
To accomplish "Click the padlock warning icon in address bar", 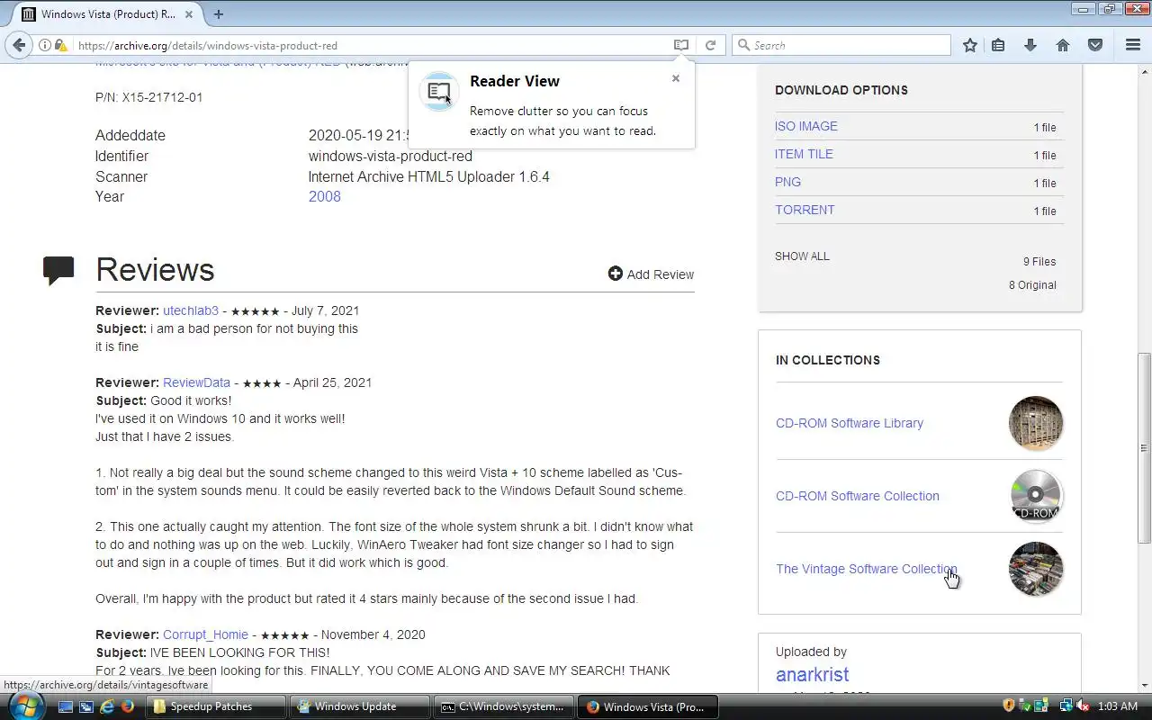I will (x=60, y=45).
